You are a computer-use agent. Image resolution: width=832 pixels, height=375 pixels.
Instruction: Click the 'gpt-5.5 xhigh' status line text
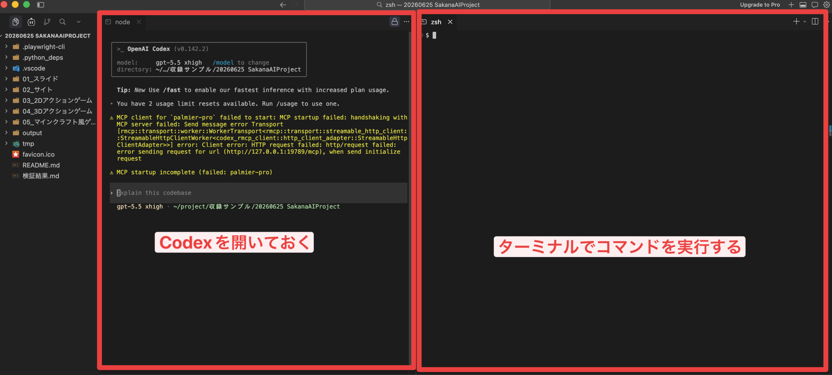click(x=140, y=206)
